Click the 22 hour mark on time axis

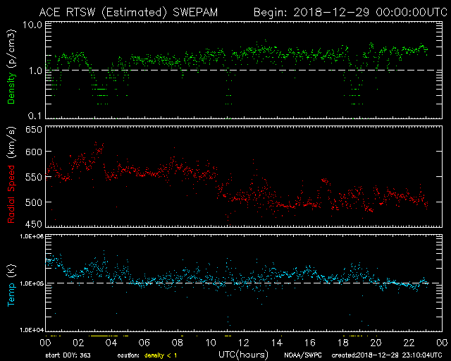tap(410, 342)
